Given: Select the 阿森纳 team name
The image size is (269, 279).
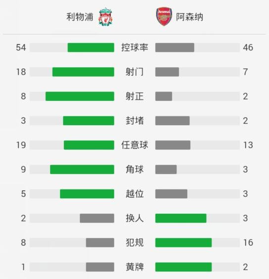Looking at the screenshot, I should click(190, 17).
